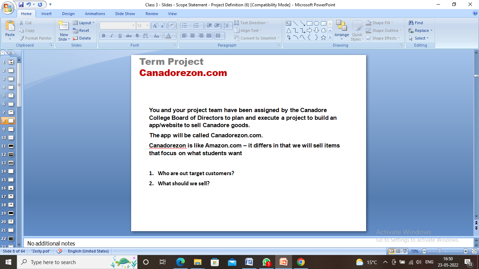This screenshot has height=269, width=479.
Task: Open the Format Painter tool
Action: click(x=35, y=38)
